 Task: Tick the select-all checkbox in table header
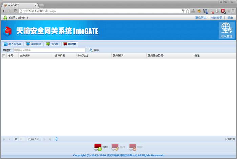[4, 56]
